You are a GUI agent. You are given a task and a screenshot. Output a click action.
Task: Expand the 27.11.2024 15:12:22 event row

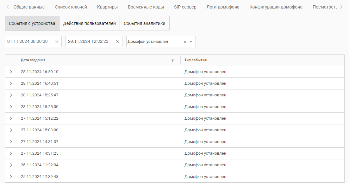[x=11, y=118]
